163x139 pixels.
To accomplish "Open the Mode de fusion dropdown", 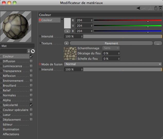I will click(x=113, y=64).
